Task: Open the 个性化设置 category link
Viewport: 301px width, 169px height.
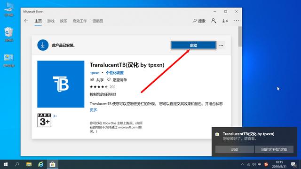Action: click(x=115, y=73)
